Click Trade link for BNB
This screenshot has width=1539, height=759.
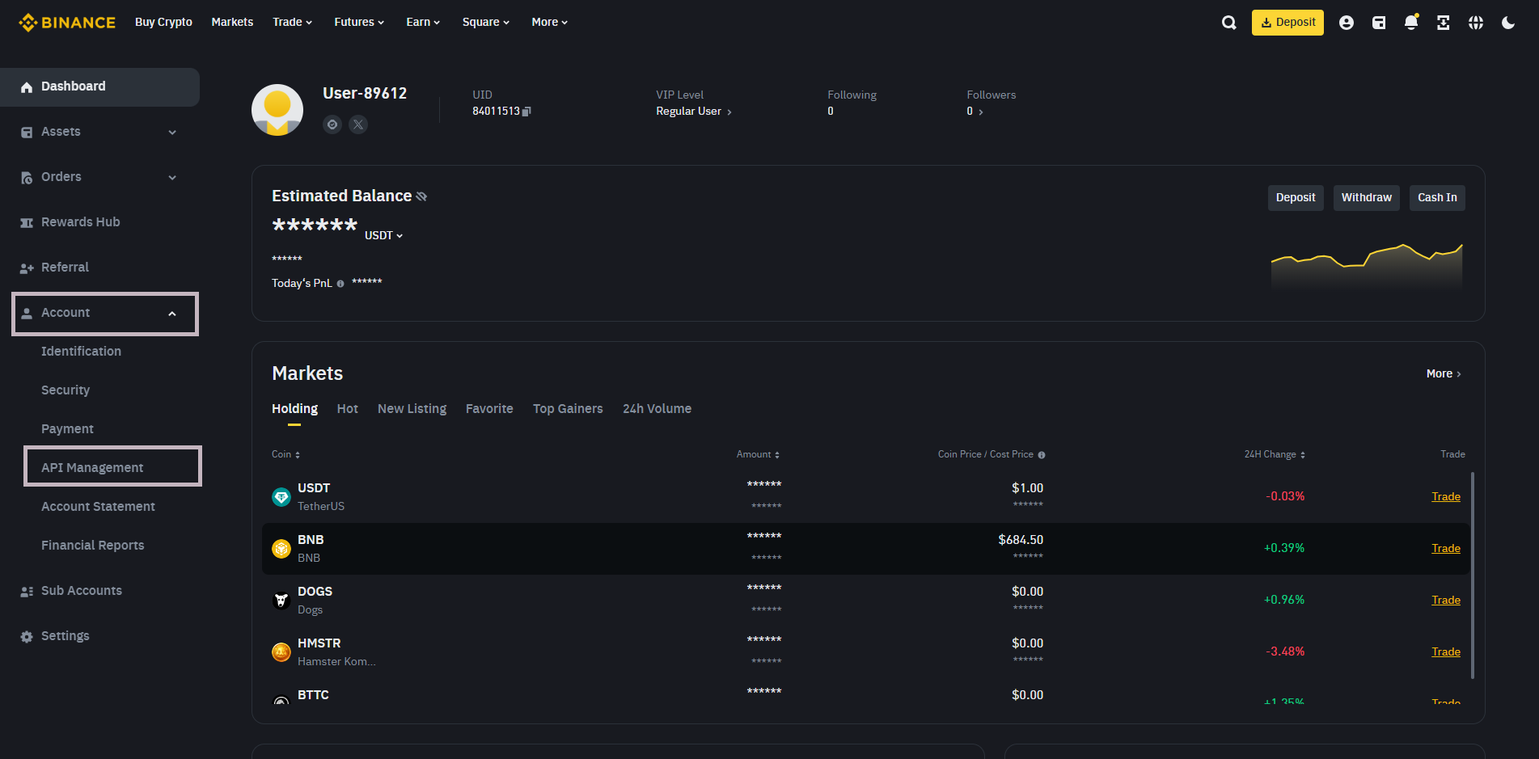click(x=1446, y=549)
